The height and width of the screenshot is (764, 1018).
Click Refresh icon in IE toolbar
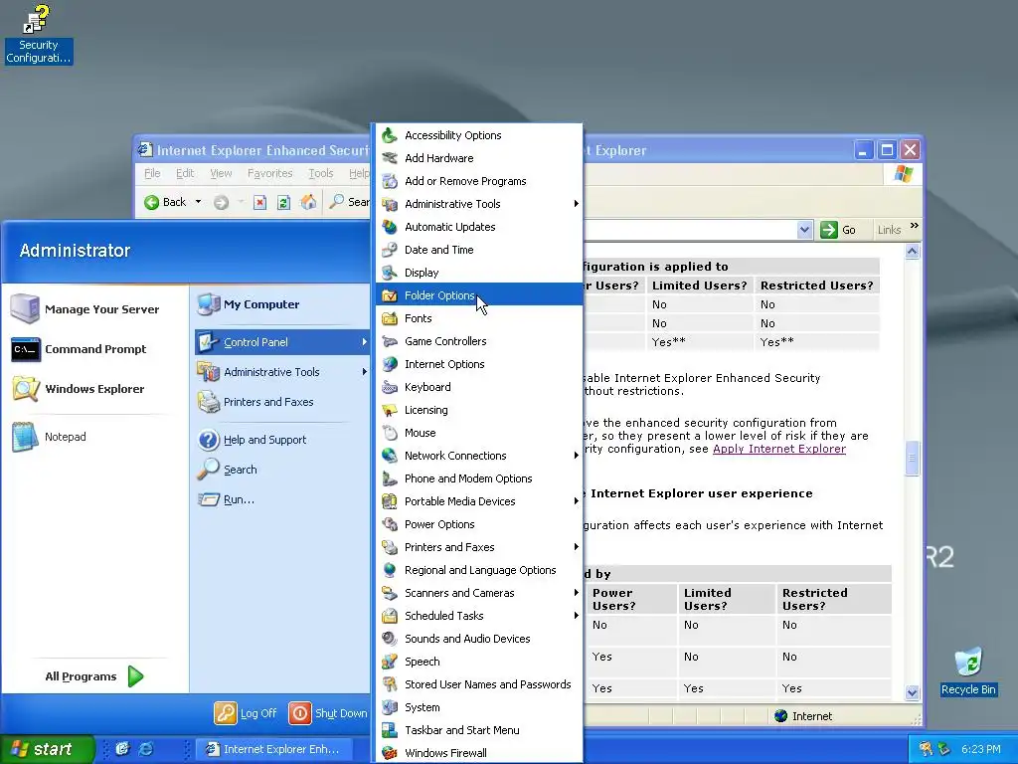point(283,202)
